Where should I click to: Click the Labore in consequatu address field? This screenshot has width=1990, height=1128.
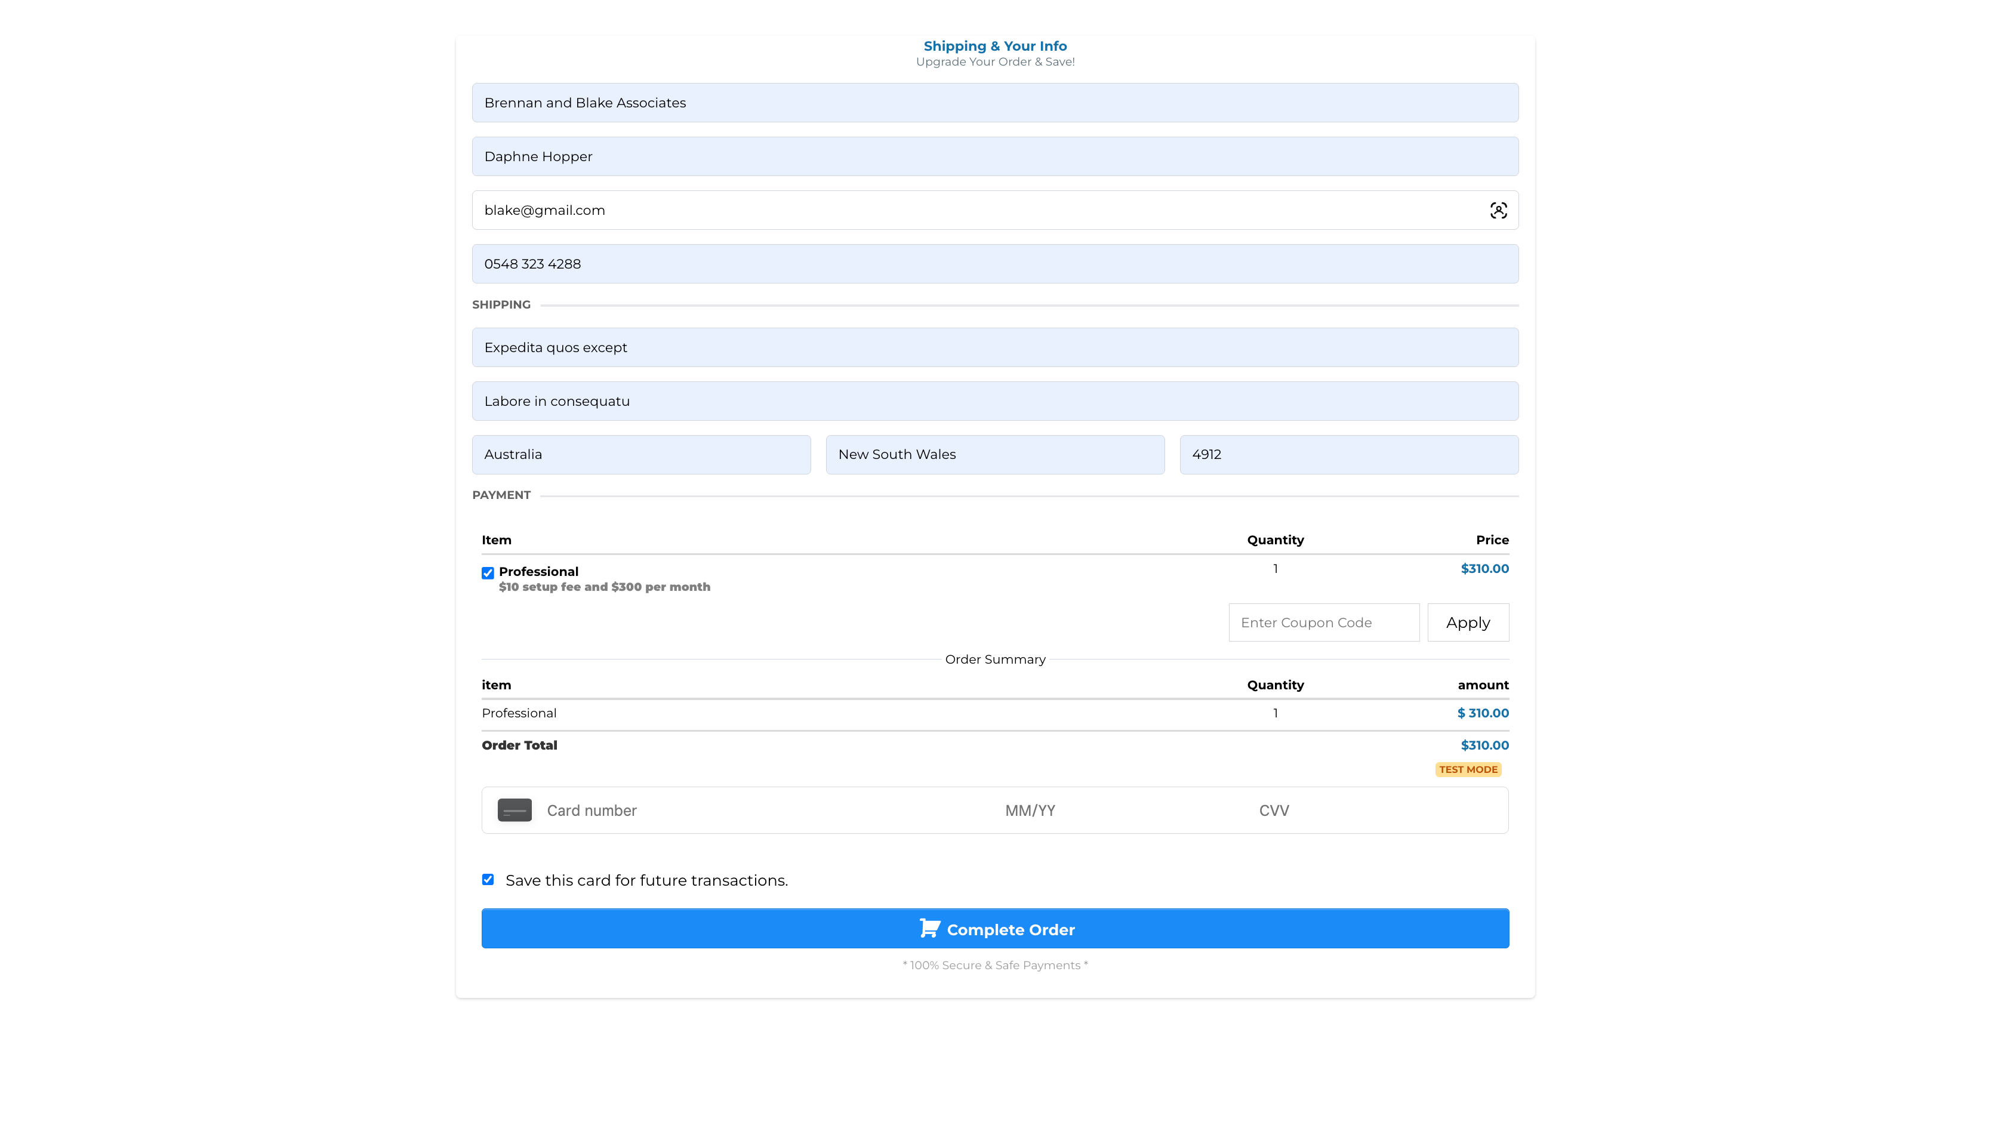pyautogui.click(x=994, y=401)
